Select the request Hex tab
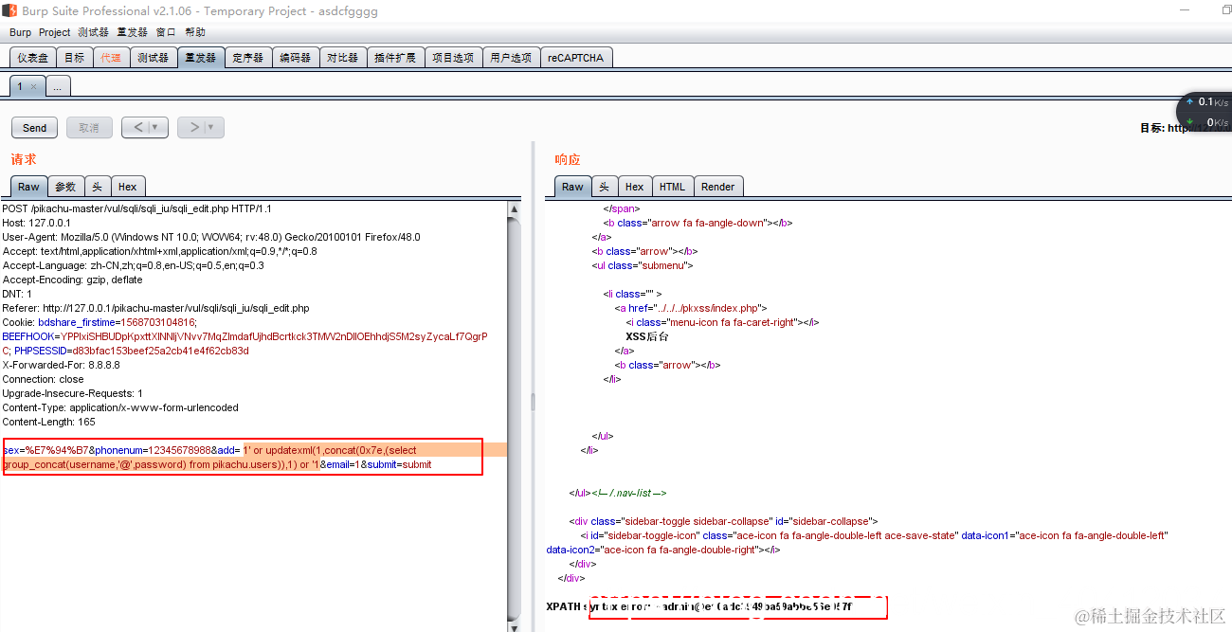Viewport: 1232px width, 632px height. click(128, 187)
